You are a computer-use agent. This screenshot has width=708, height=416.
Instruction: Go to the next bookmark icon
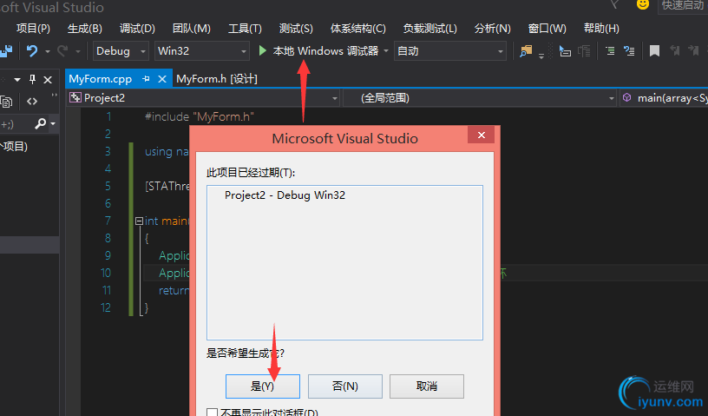click(693, 50)
